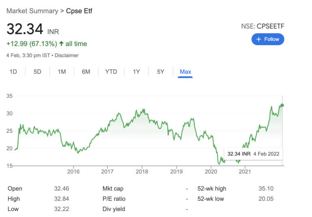Click the Mkt cap label
Image resolution: width=312 pixels, height=217 pixels.
pyautogui.click(x=113, y=189)
